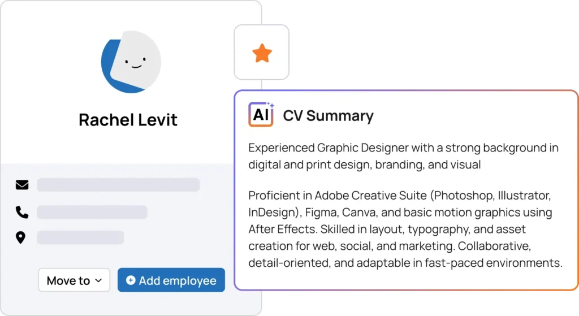Click the phone number placeholder field
Screen dimensions: 579x316
[x=92, y=212]
